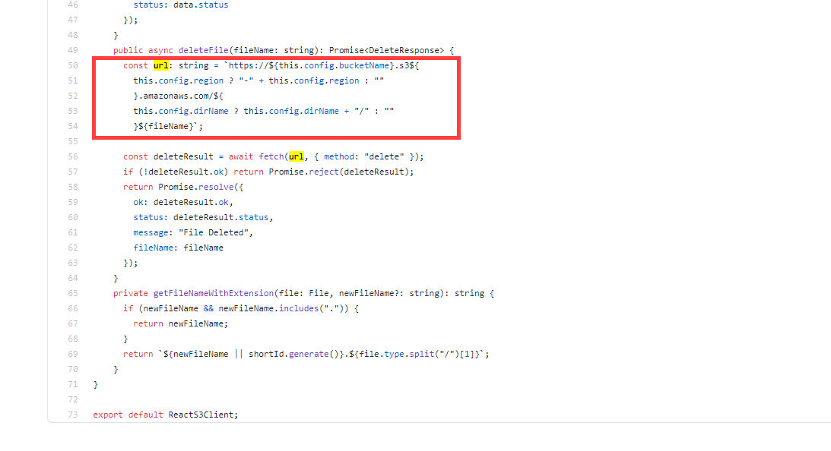831x451 pixels.
Task: Click 'includes' on line 66
Action: pos(299,308)
